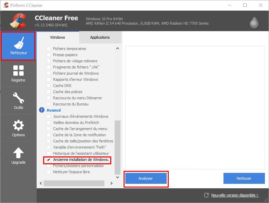This screenshot has width=269, height=203.
Task: Check Presse-papiers checkbox
Action: point(49,55)
